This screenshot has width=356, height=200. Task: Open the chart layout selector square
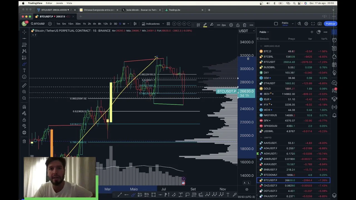276,24
